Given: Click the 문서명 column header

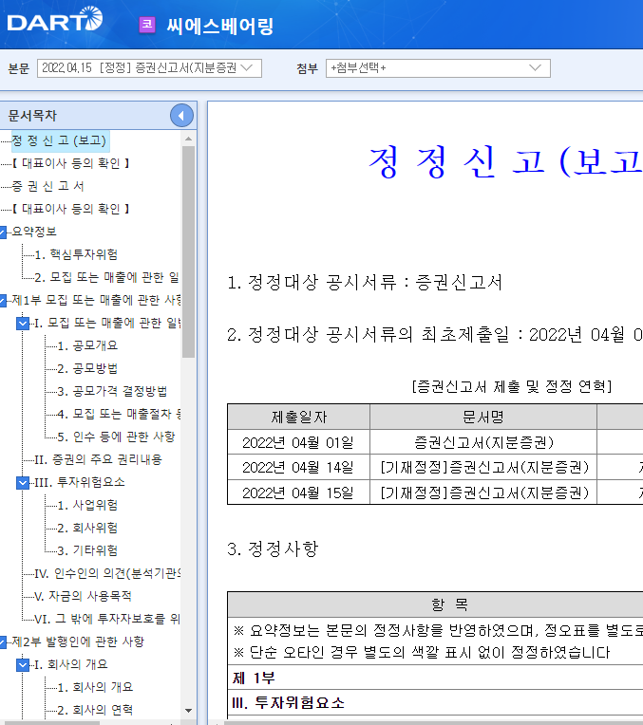Looking at the screenshot, I should coord(483,417).
